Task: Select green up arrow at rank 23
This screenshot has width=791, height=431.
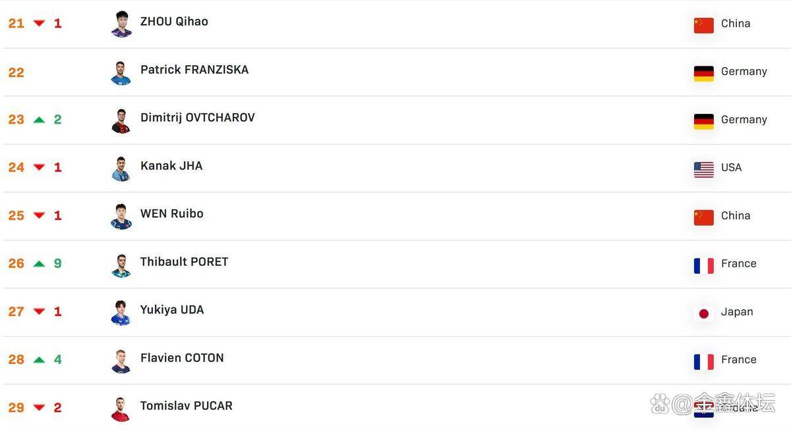Action: (39, 120)
